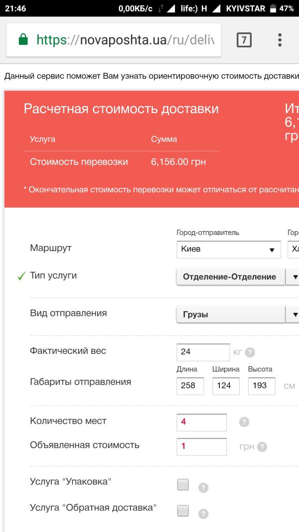Tap the "Стоимость перевозки" row label
Viewport: 299px width, 532px height.
[79, 162]
